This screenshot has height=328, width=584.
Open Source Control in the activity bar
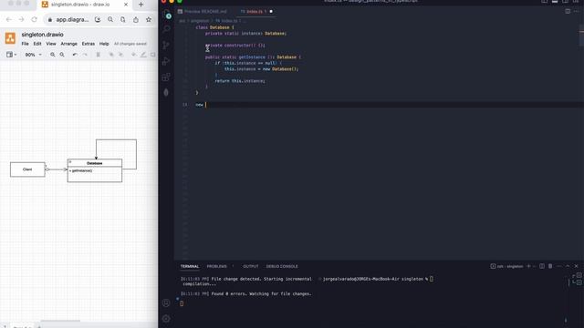(x=166, y=46)
